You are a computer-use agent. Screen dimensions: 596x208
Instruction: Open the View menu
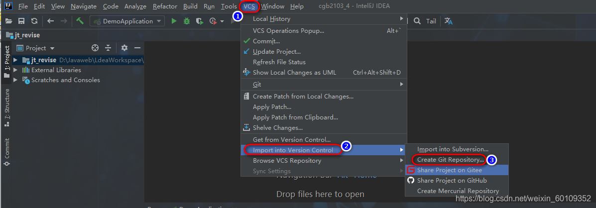[58, 6]
